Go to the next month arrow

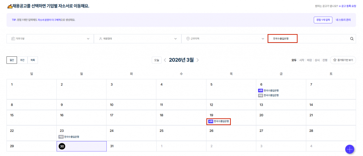click(x=197, y=60)
